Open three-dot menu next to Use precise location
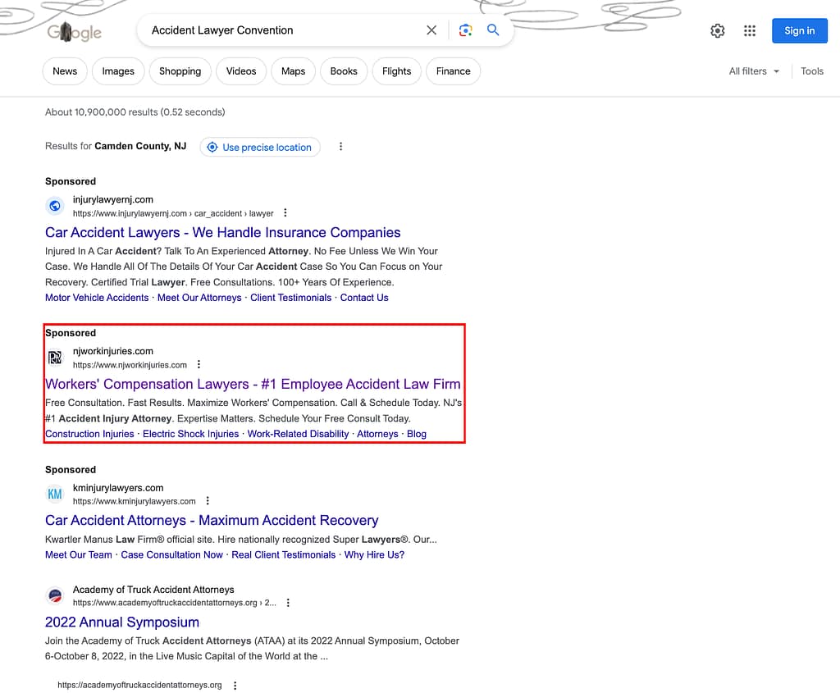Image resolution: width=840 pixels, height=693 pixels. point(340,147)
